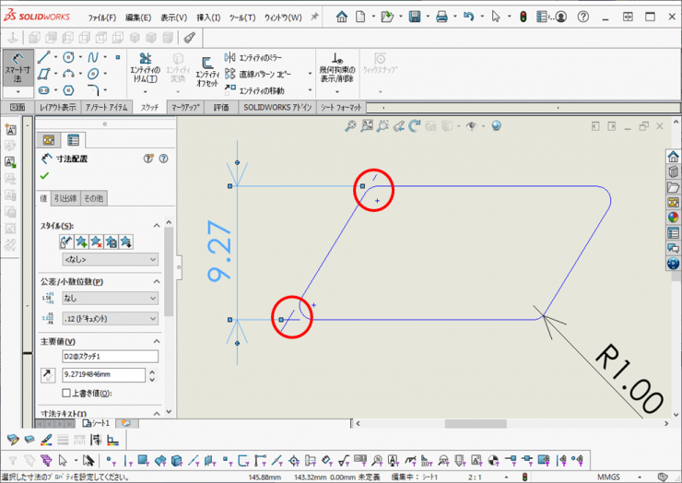
Task: Open the precision dropdown .12 (ドキュメント)
Action: [x=110, y=319]
